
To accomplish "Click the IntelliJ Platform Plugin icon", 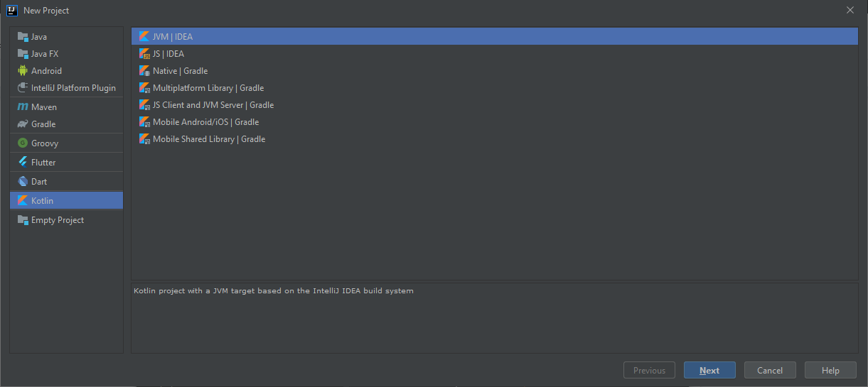I will tap(23, 88).
